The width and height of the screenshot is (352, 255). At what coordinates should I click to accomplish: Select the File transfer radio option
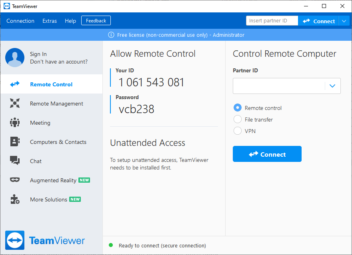pyautogui.click(x=238, y=120)
